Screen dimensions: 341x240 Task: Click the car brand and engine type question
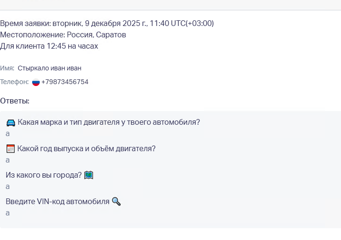tap(109, 122)
